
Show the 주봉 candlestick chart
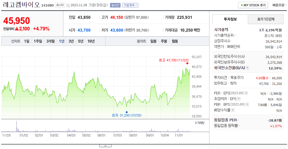(x=164, y=41)
